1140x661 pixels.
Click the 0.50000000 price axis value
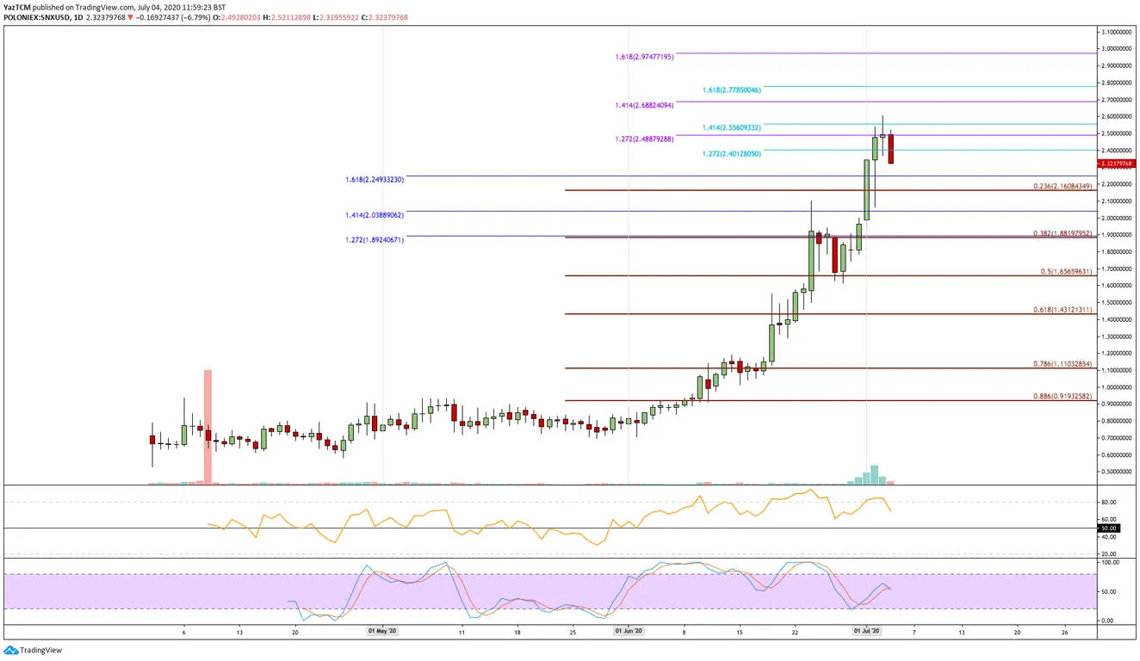coord(1117,472)
